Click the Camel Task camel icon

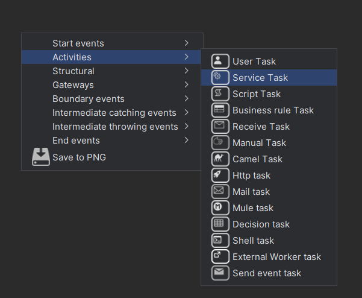click(x=220, y=159)
